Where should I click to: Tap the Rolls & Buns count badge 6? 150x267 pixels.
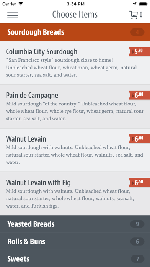tap(137, 241)
